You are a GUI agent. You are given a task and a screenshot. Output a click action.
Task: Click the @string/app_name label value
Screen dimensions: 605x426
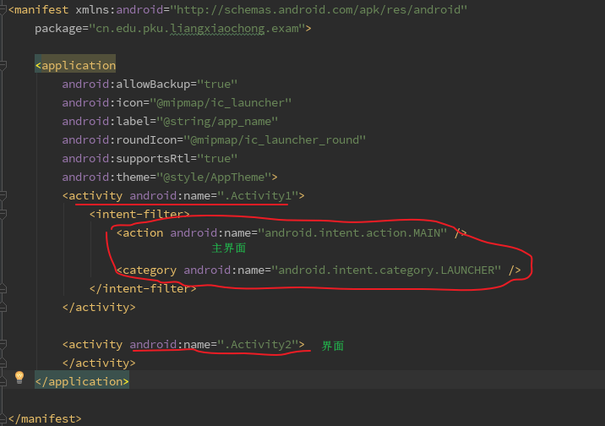(217, 121)
